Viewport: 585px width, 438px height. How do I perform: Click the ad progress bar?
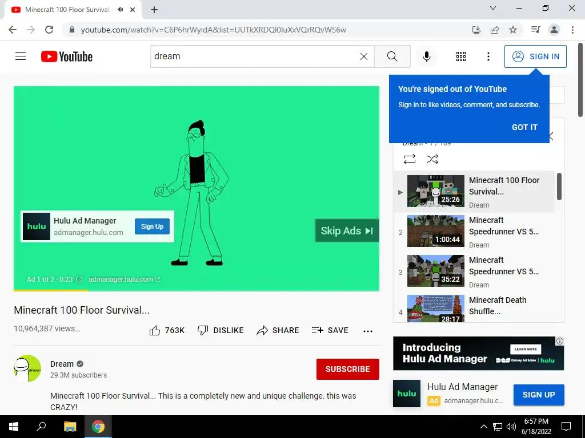pos(197,290)
